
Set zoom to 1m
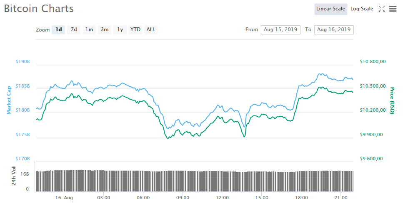point(89,29)
